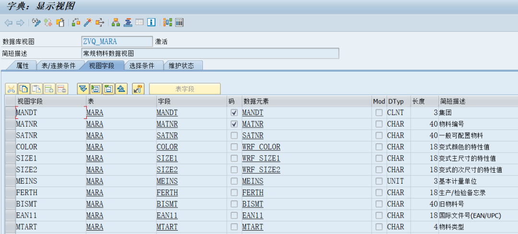Copy rows using the copy icon
The image size is (518, 234).
click(24, 88)
